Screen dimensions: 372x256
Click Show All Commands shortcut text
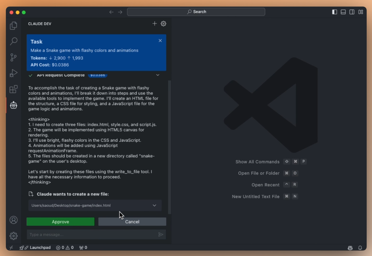click(x=257, y=162)
